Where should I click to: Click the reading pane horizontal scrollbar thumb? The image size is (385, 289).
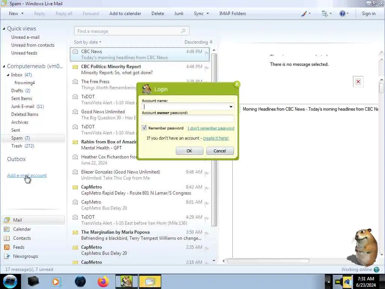[x=268, y=261]
